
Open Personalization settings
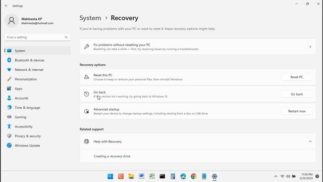[x=37, y=79]
